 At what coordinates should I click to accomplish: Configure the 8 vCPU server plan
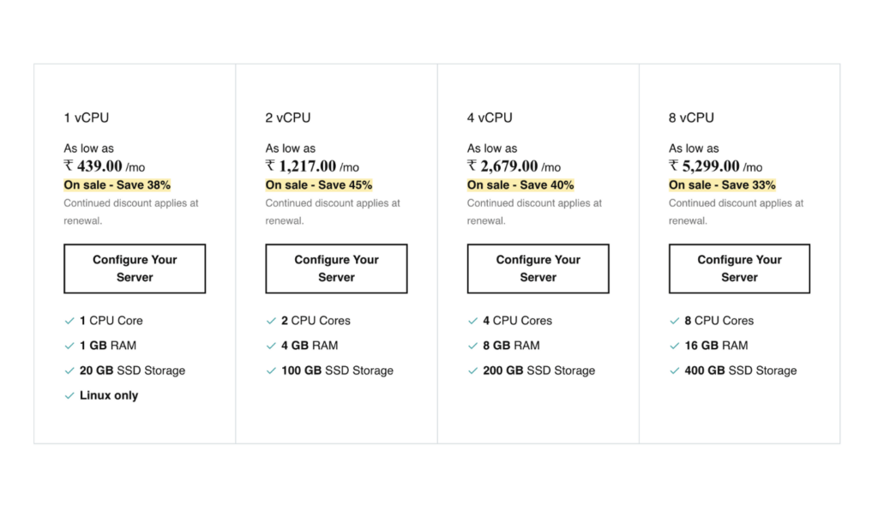coord(738,268)
